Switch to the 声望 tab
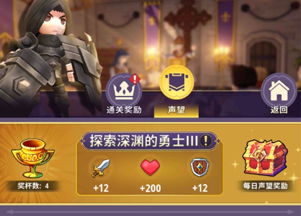Image resolution: width=301 pixels, height=216 pixels. (176, 110)
